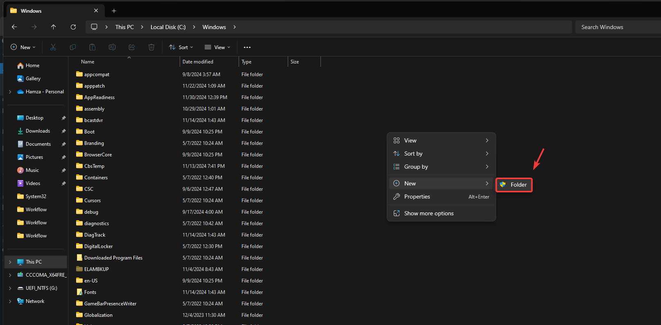The width and height of the screenshot is (661, 325).
Task: Click the Rename icon in toolbar
Action: pos(112,47)
